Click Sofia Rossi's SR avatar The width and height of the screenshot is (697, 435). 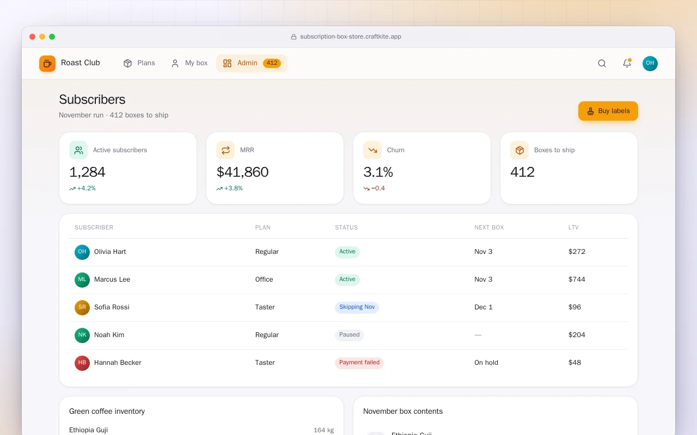pos(82,308)
